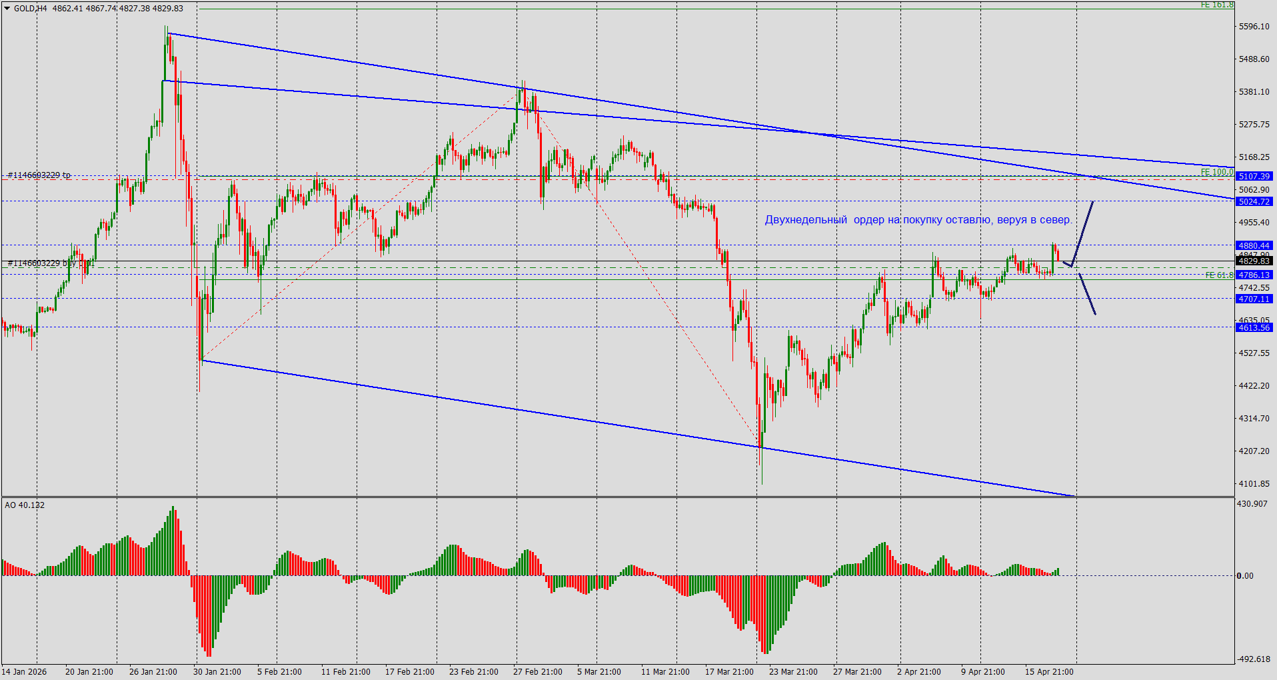Click the FE 61.8 level label
The height and width of the screenshot is (680, 1277).
click(1218, 275)
